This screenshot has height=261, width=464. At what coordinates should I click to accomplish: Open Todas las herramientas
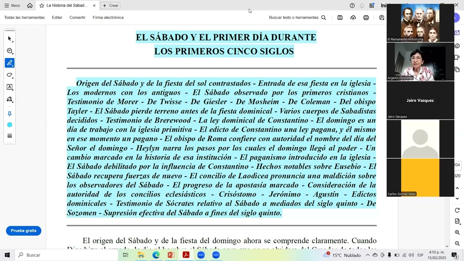click(x=24, y=17)
